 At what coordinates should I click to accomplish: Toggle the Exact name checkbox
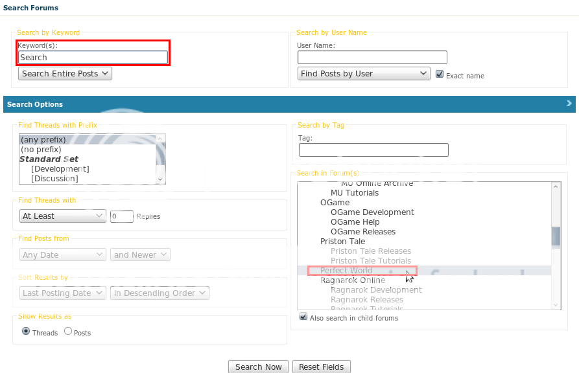[x=440, y=74]
